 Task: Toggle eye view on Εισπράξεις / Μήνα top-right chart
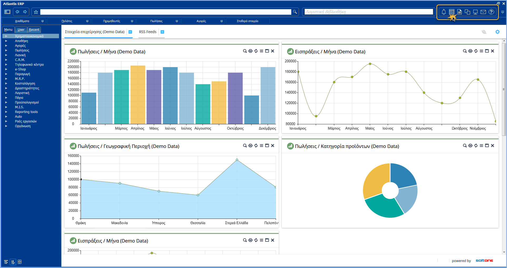[470, 51]
